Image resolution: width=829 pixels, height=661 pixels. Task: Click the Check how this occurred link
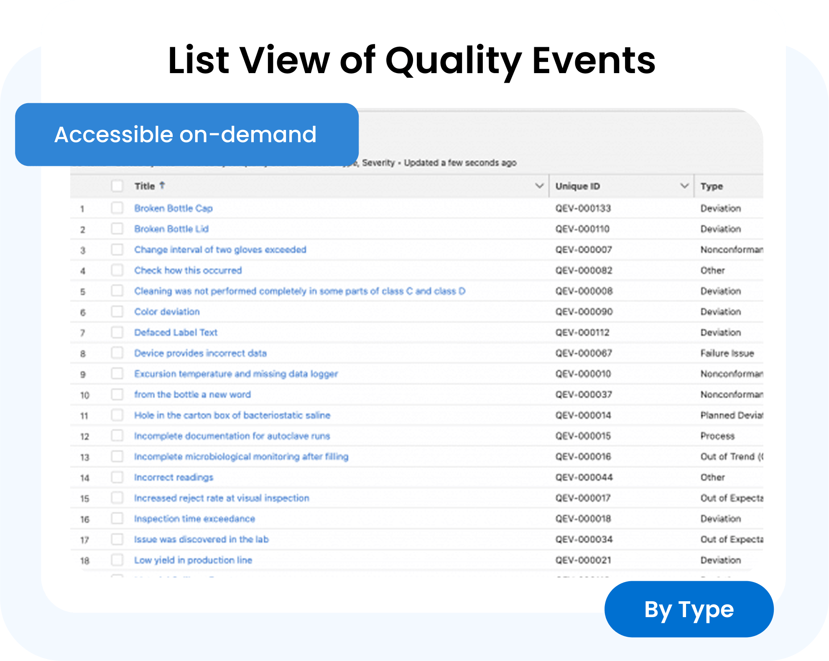188,270
